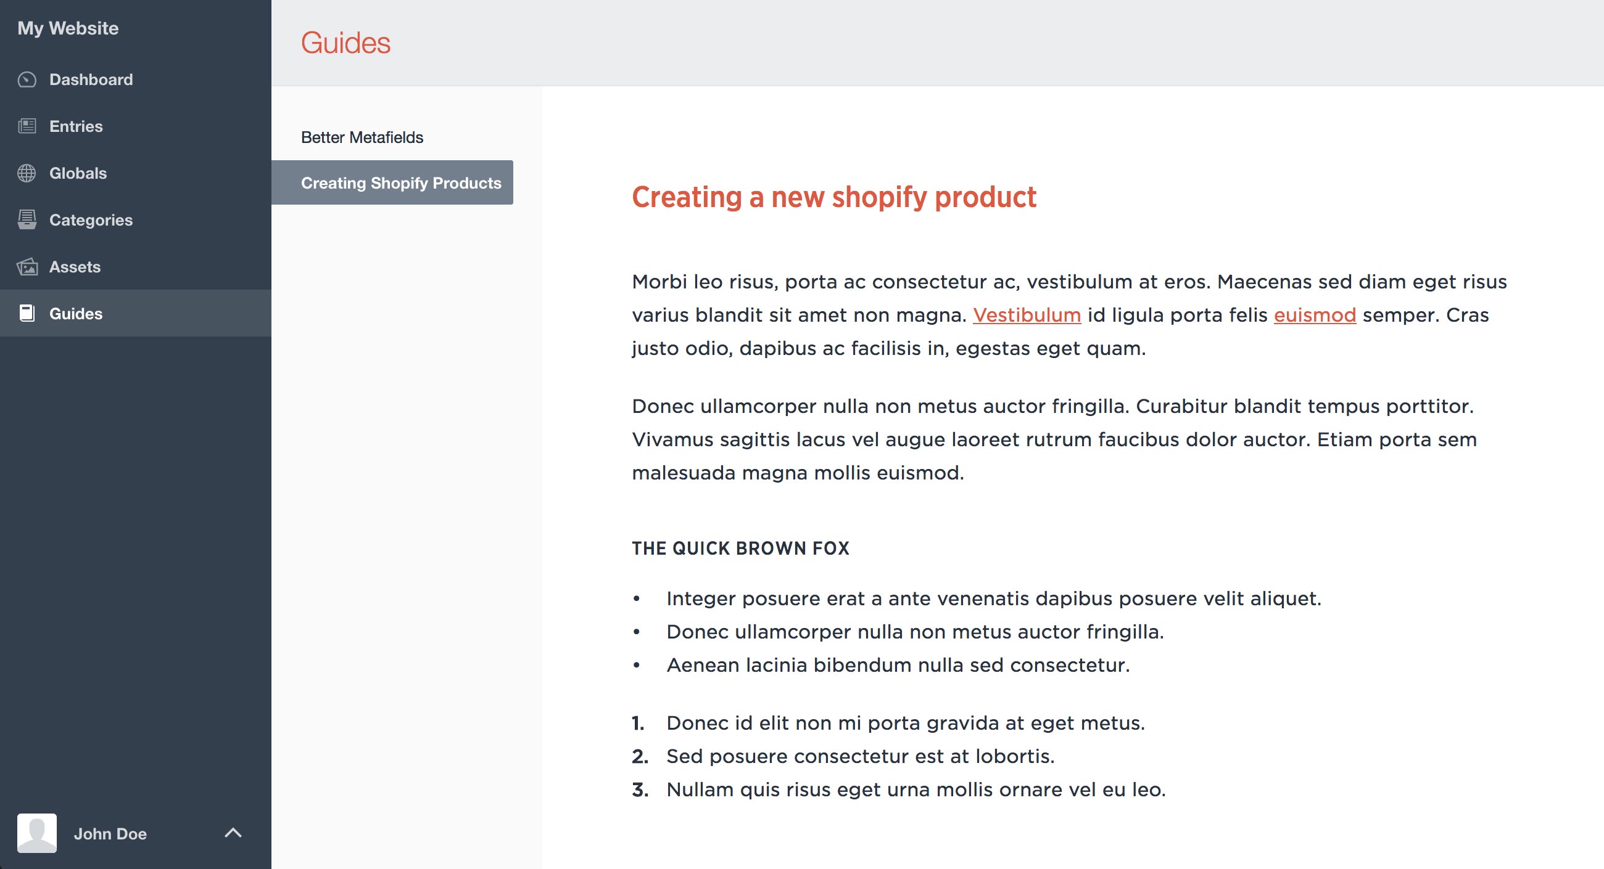Click the Guides book icon

pos(27,313)
